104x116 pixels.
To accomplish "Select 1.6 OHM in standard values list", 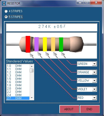I will tap(18, 82).
